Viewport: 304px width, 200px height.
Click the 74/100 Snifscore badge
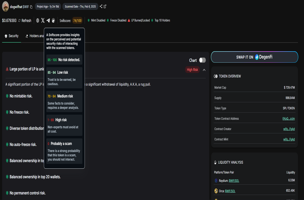click(77, 21)
